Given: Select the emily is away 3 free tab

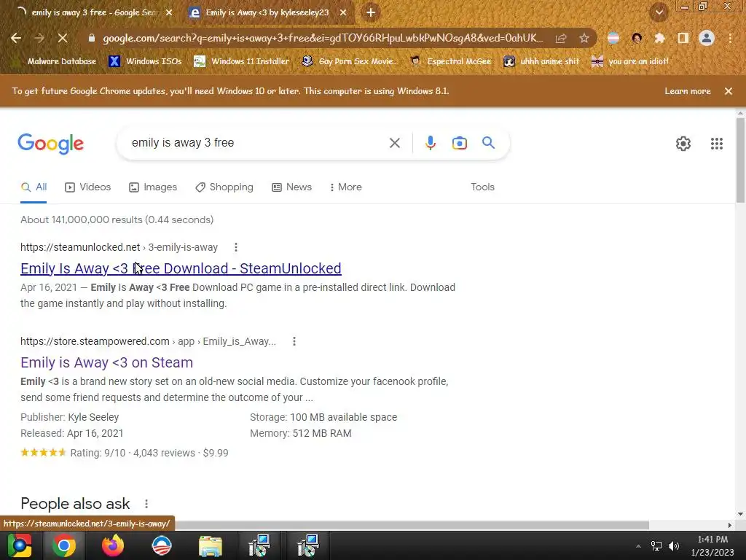Looking at the screenshot, I should pos(95,13).
